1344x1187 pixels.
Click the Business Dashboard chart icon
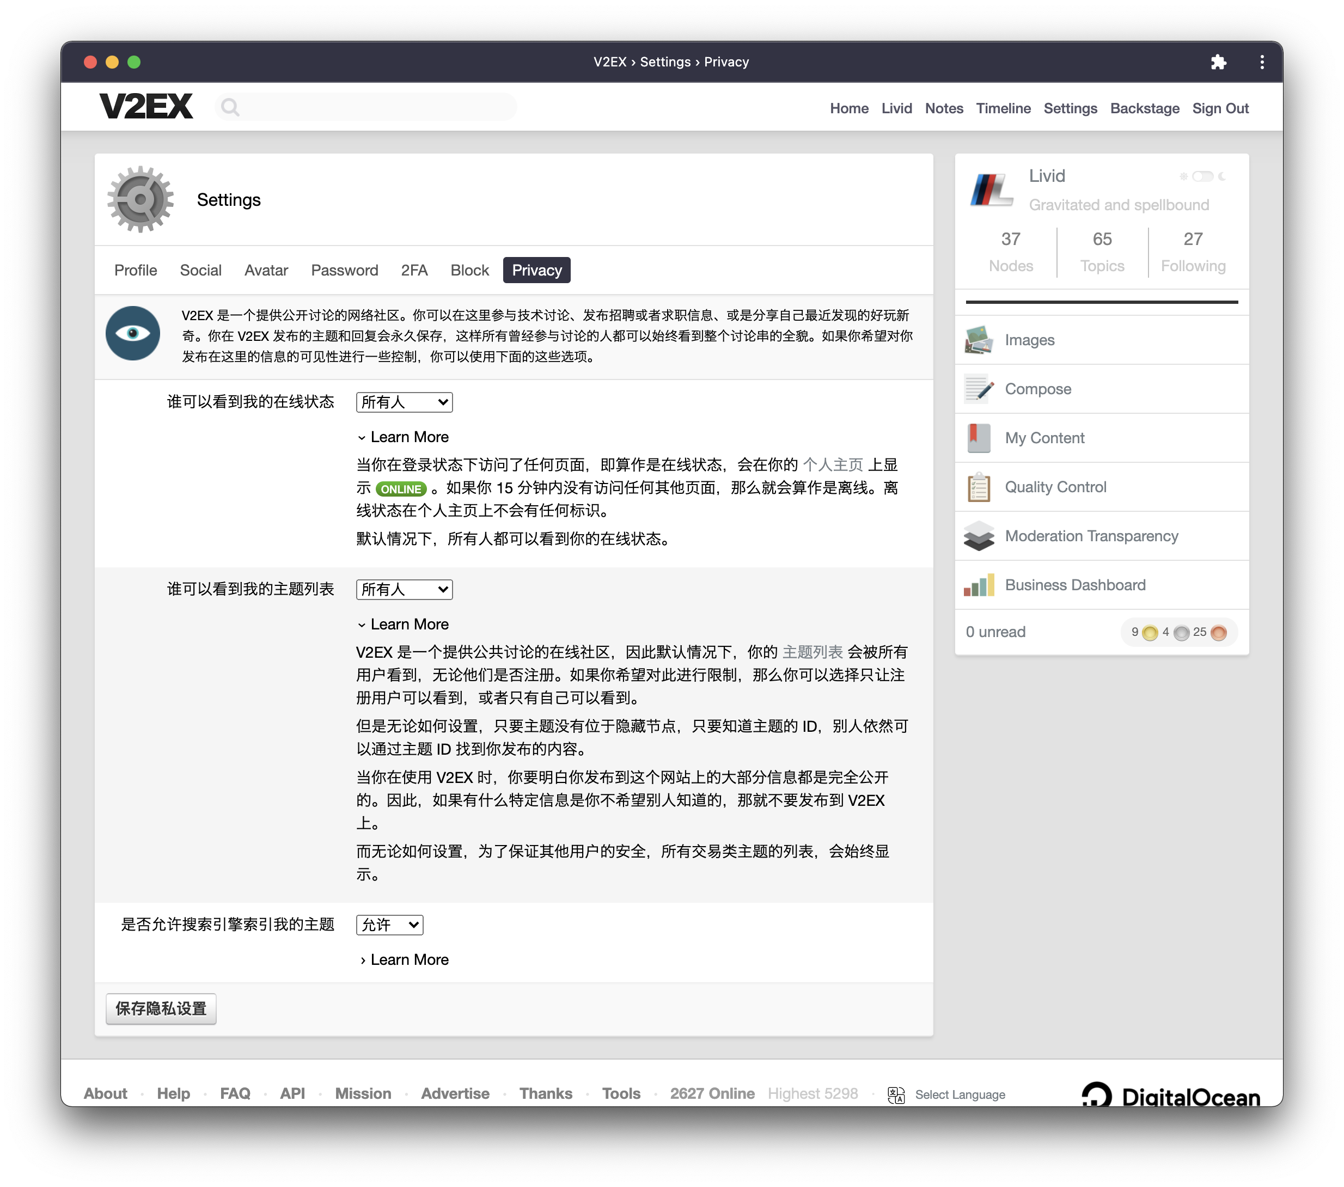pos(979,585)
